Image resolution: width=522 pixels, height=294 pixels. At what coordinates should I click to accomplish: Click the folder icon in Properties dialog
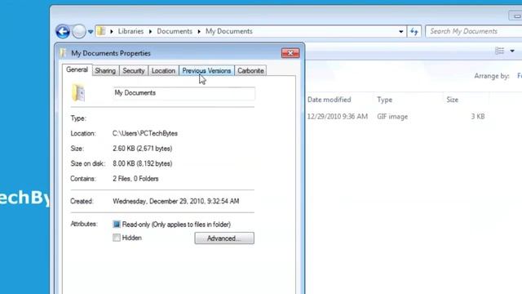(x=78, y=92)
